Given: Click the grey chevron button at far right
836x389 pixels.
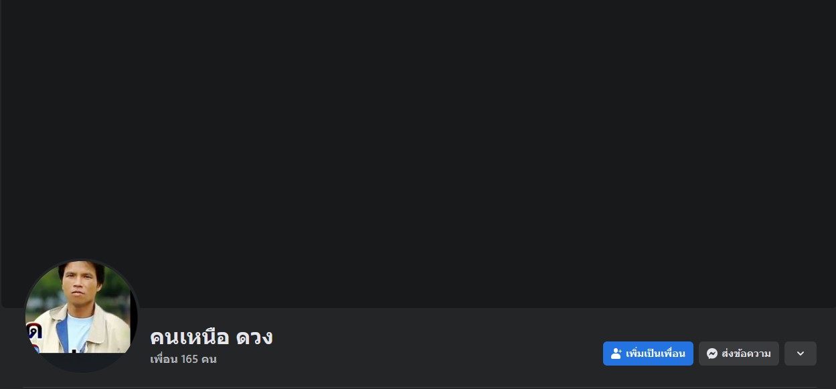Looking at the screenshot, I should 801,354.
